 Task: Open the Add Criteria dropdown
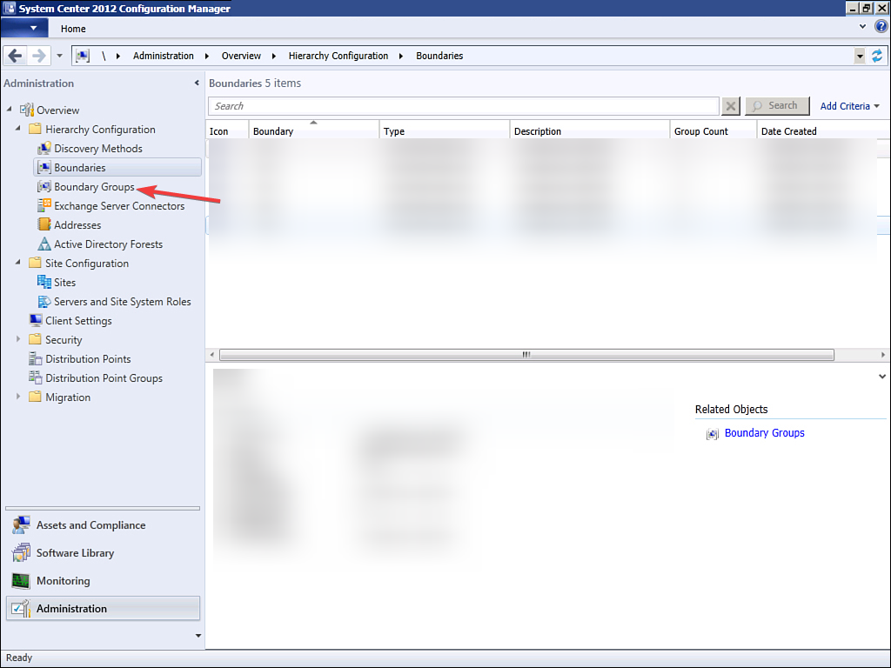click(849, 105)
